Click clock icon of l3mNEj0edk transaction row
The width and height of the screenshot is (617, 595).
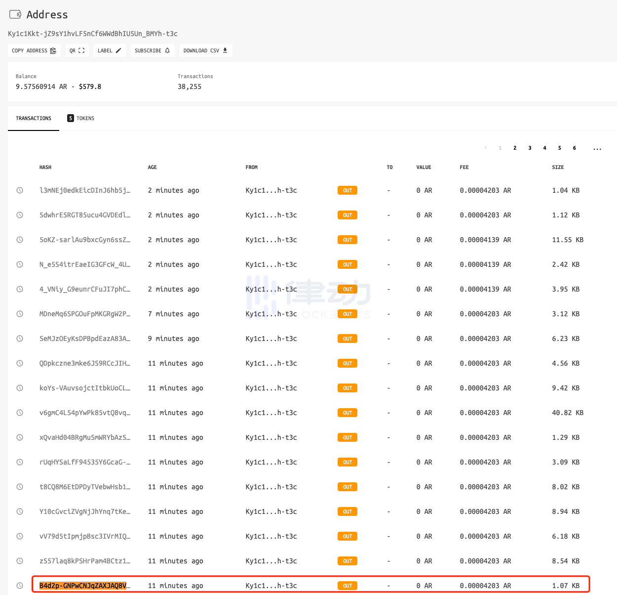pyautogui.click(x=20, y=190)
